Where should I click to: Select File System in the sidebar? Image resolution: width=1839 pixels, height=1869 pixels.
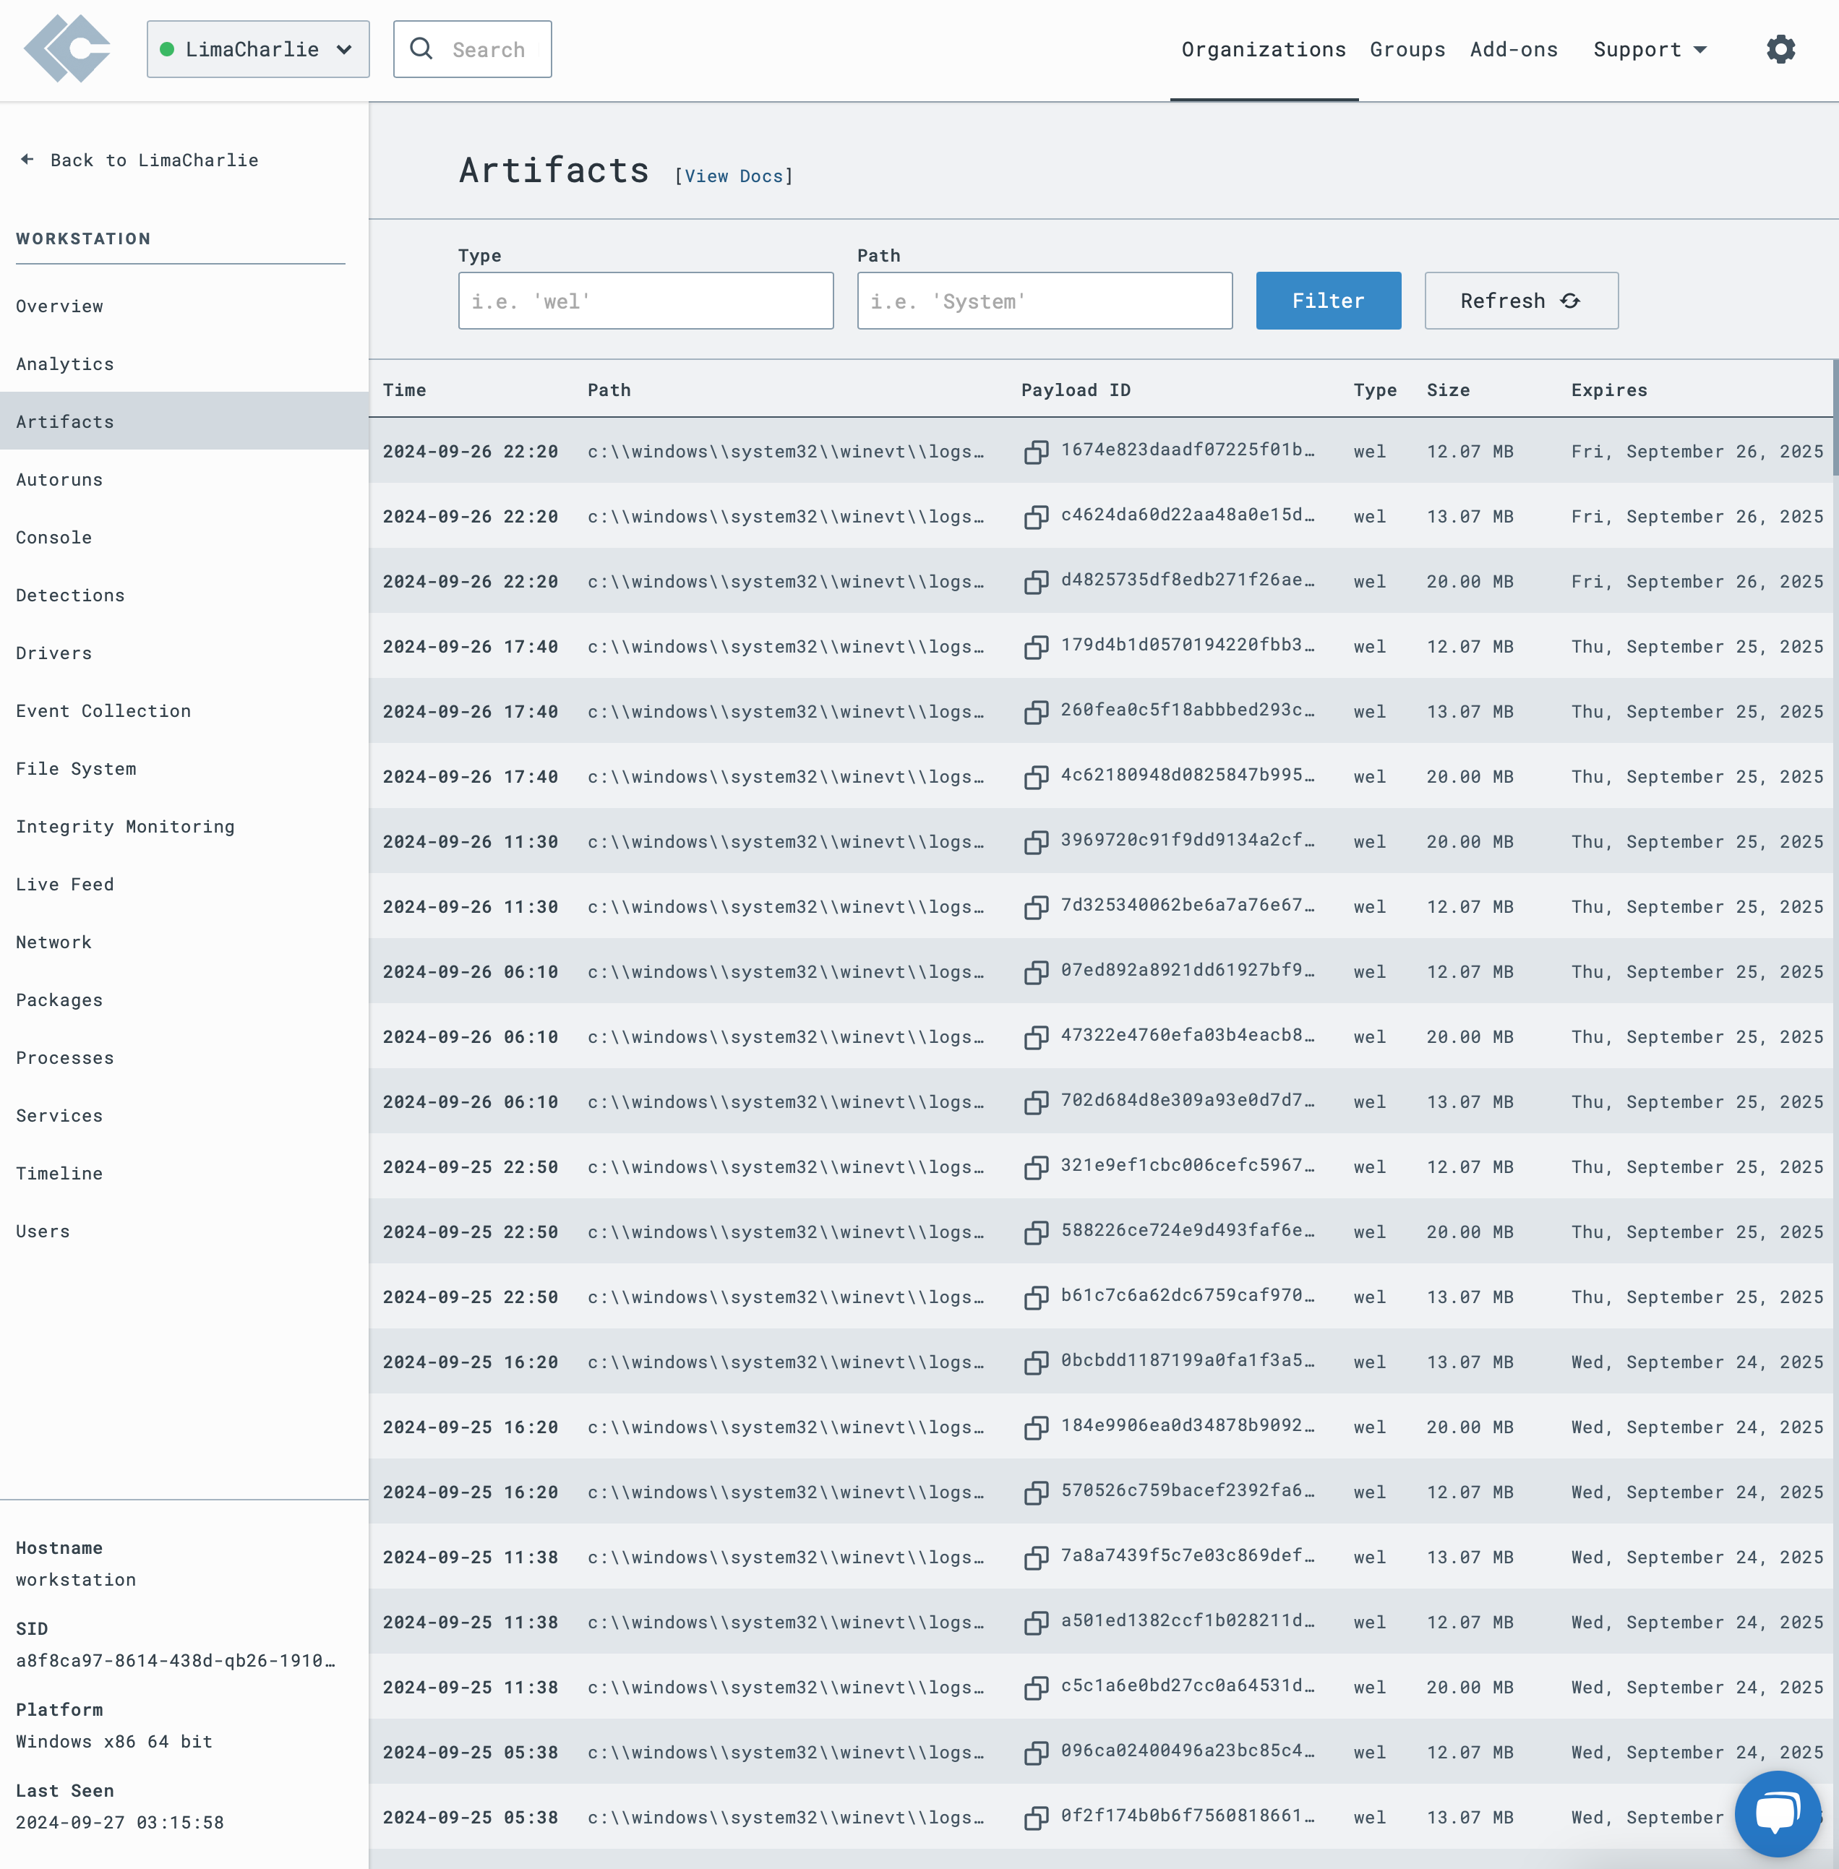[184, 769]
